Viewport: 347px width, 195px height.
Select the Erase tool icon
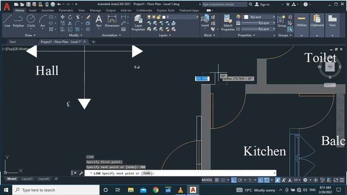click(x=88, y=17)
